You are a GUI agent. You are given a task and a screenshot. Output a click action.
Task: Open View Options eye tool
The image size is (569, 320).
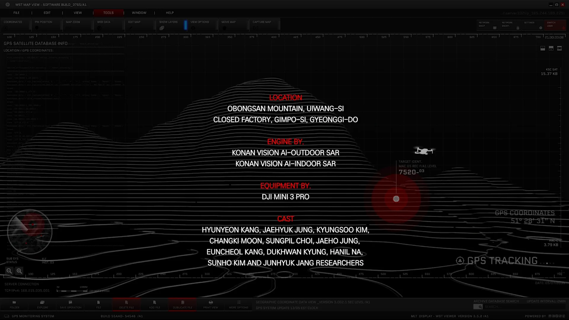(x=202, y=25)
